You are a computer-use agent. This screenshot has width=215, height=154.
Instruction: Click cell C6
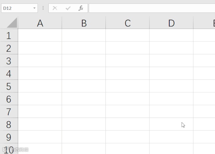(128, 99)
